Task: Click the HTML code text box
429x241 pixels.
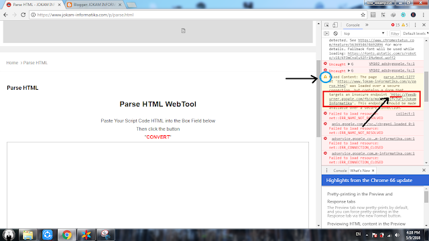Action: point(158,185)
